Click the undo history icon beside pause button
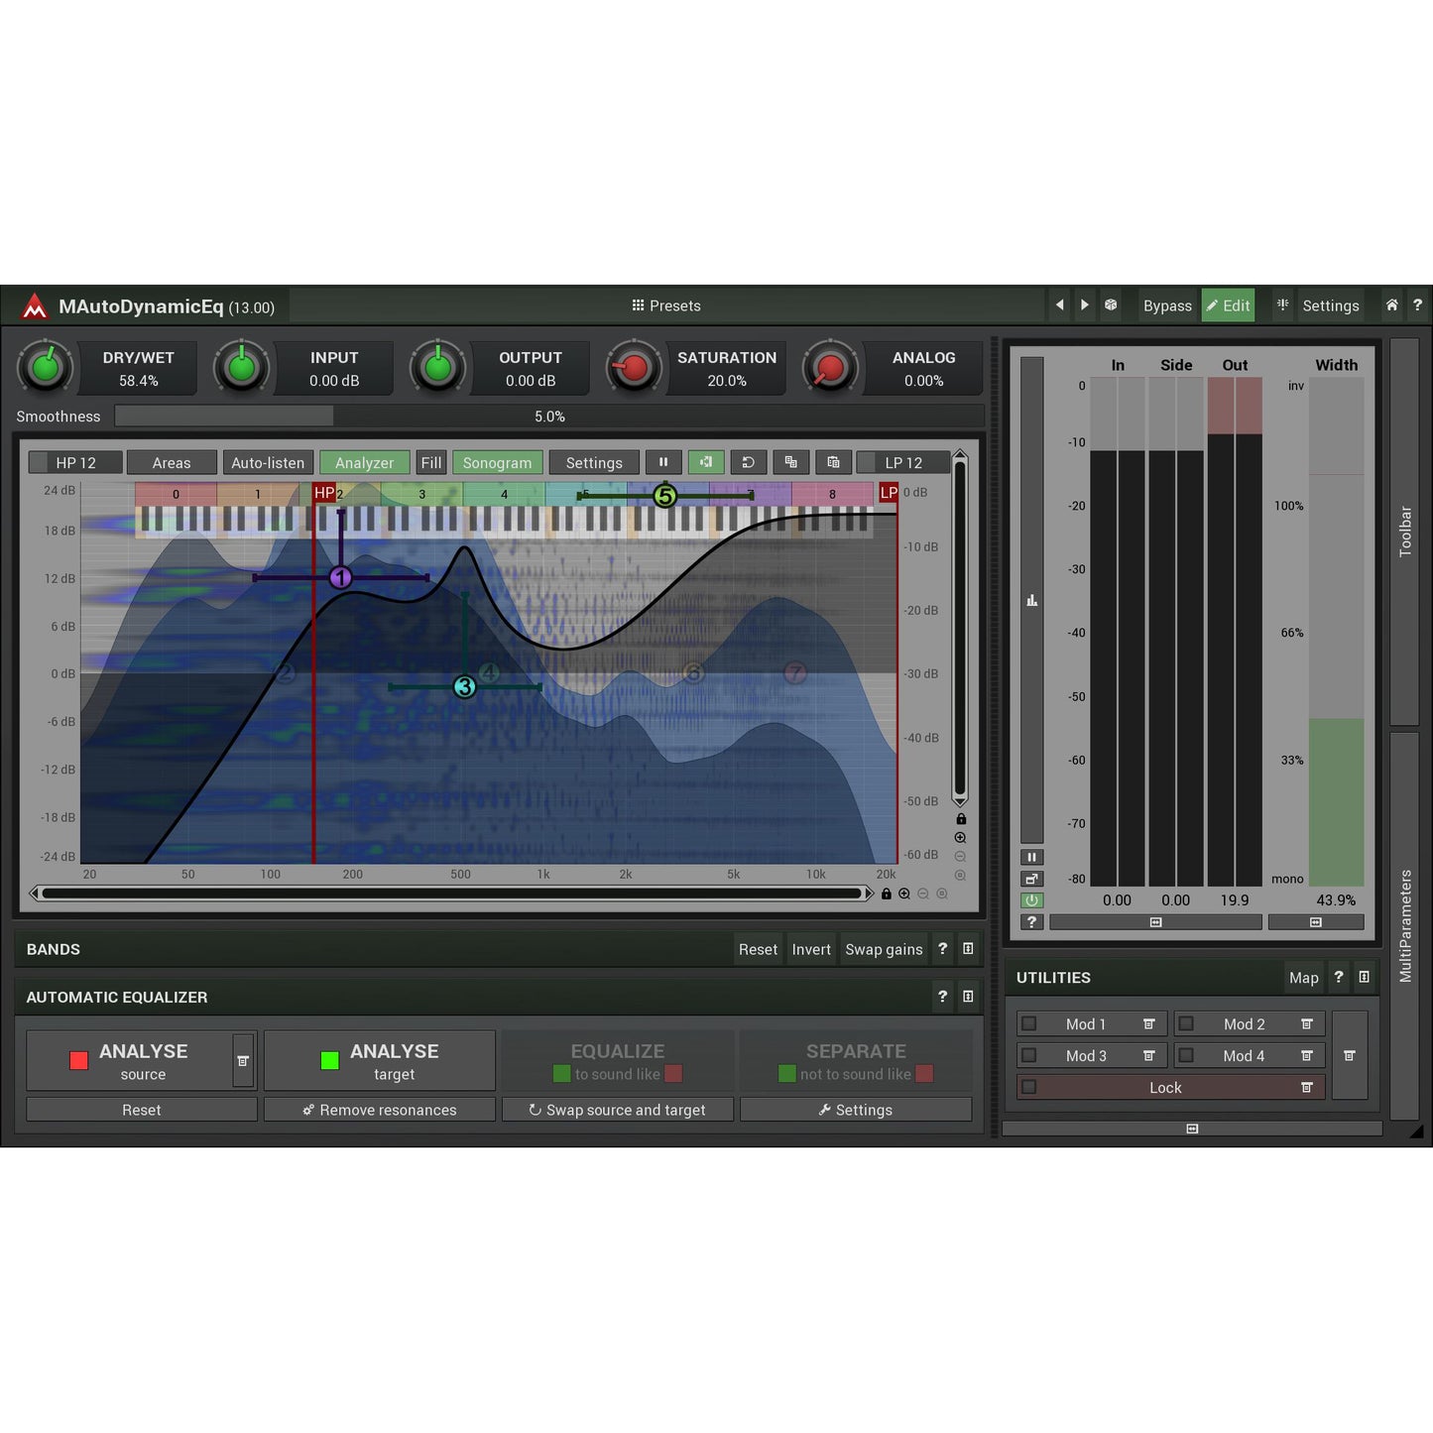Image resolution: width=1433 pixels, height=1433 pixels. tap(747, 462)
